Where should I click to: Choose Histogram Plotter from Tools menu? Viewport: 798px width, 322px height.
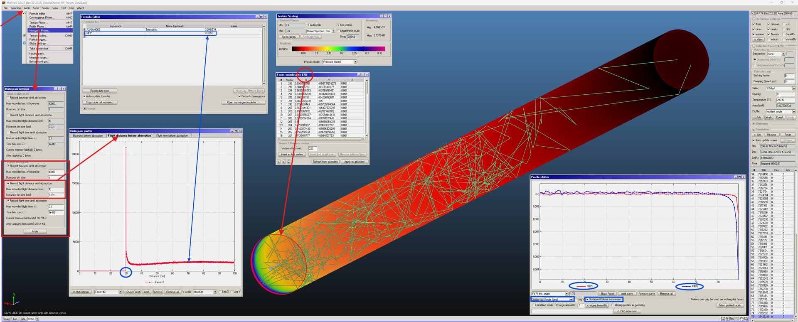tap(39, 30)
